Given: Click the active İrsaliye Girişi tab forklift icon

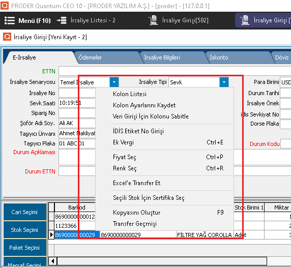Looking at the screenshot, I should click(x=244, y=20).
